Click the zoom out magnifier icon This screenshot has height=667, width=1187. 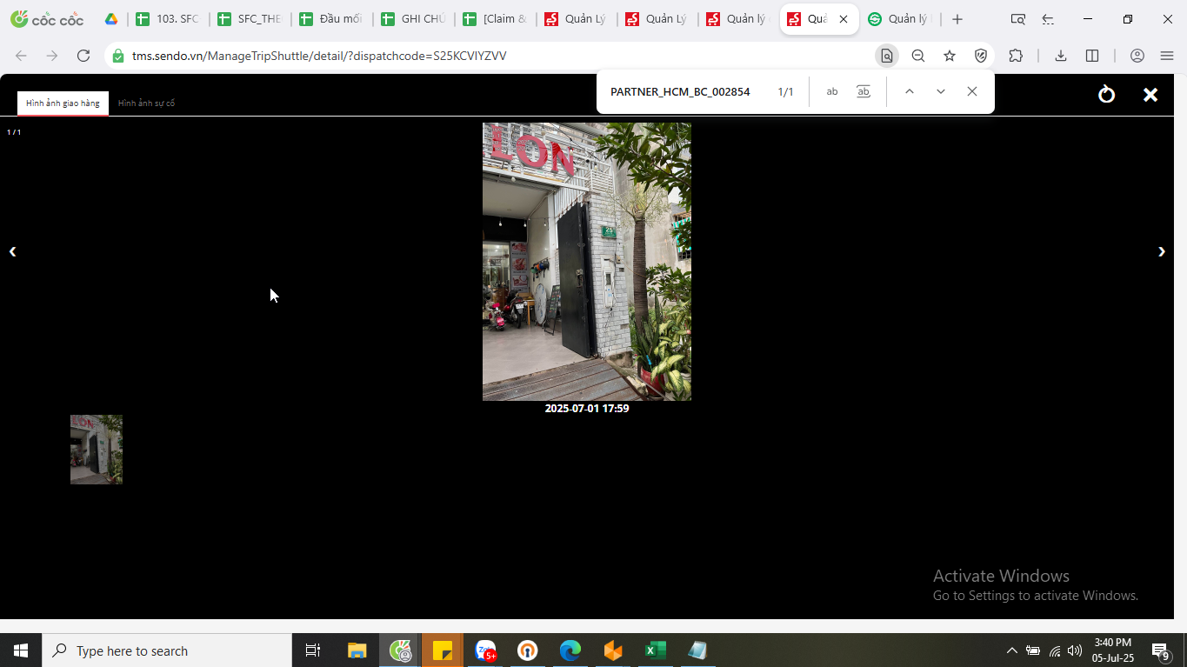click(x=918, y=56)
